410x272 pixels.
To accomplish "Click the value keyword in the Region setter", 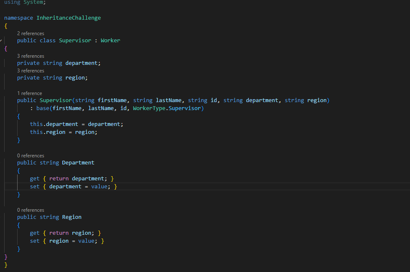I will (x=86, y=241).
